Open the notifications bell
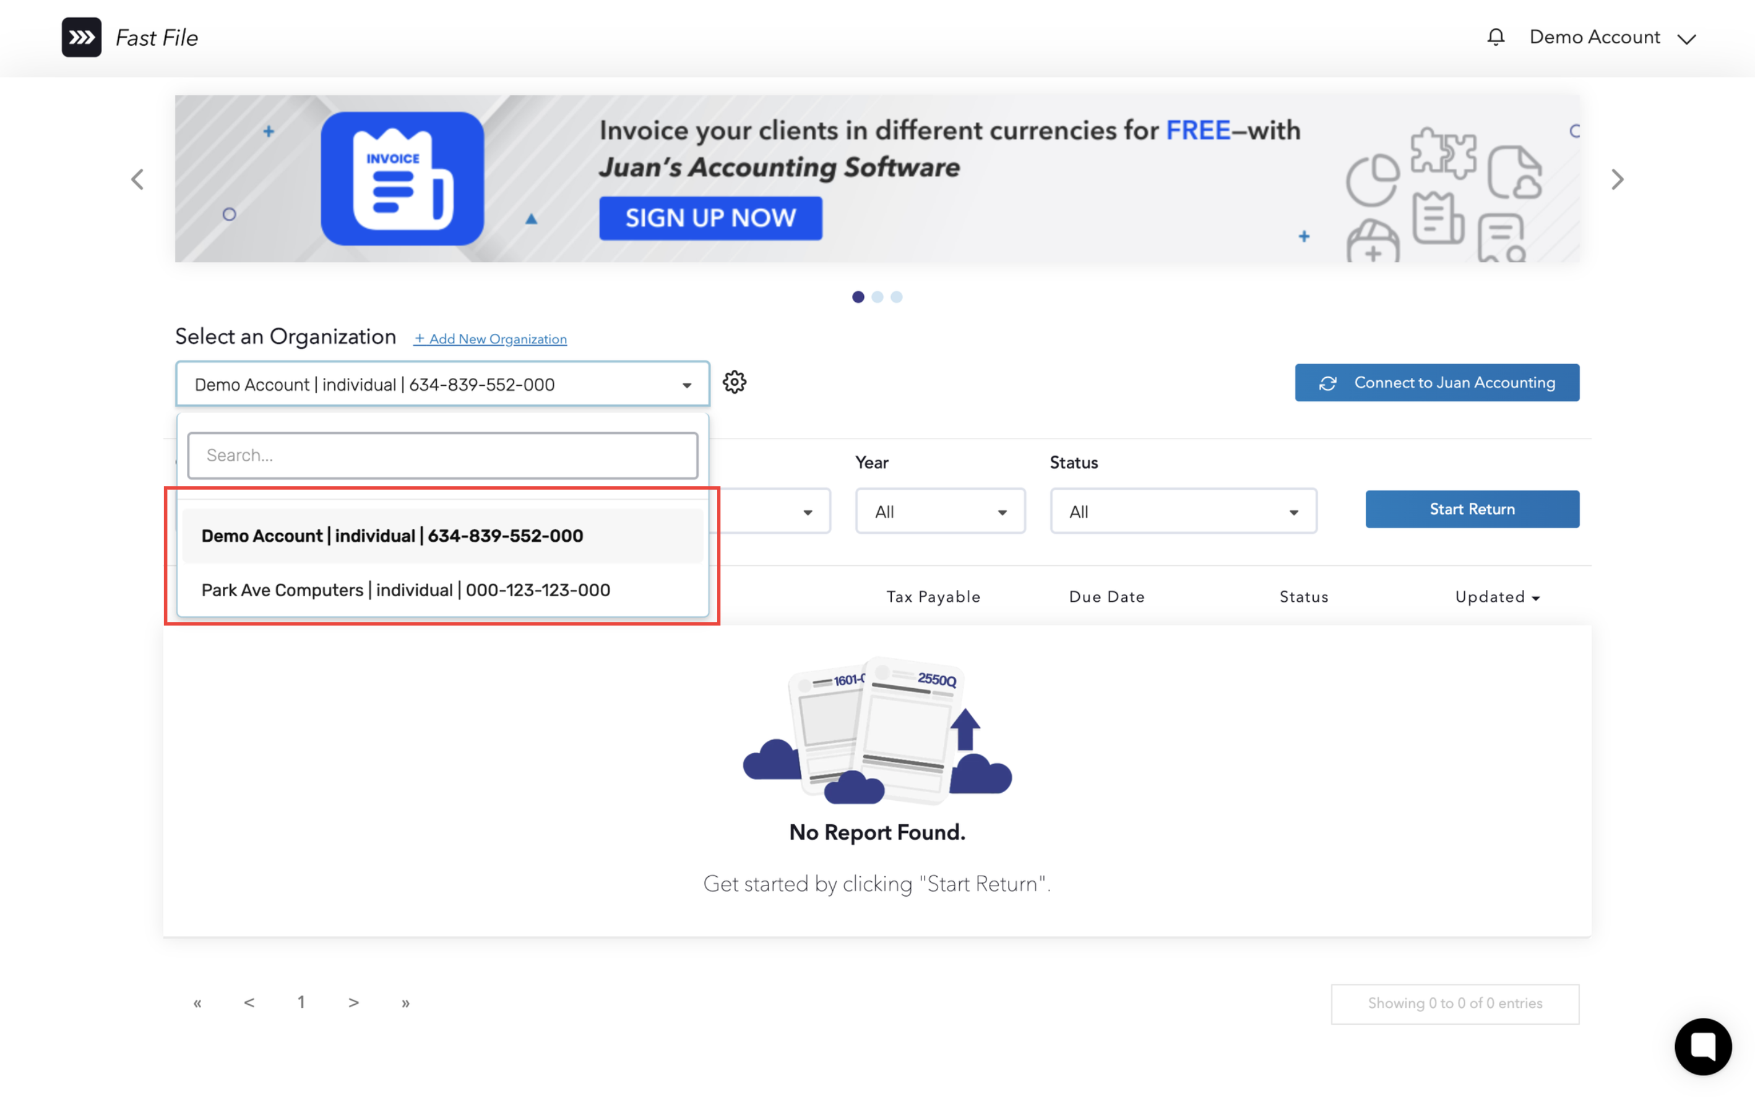 coord(1495,37)
